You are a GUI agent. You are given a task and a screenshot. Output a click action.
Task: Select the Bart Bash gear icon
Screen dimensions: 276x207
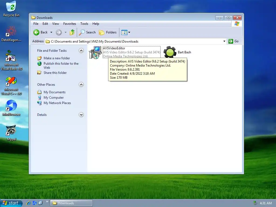(170, 52)
